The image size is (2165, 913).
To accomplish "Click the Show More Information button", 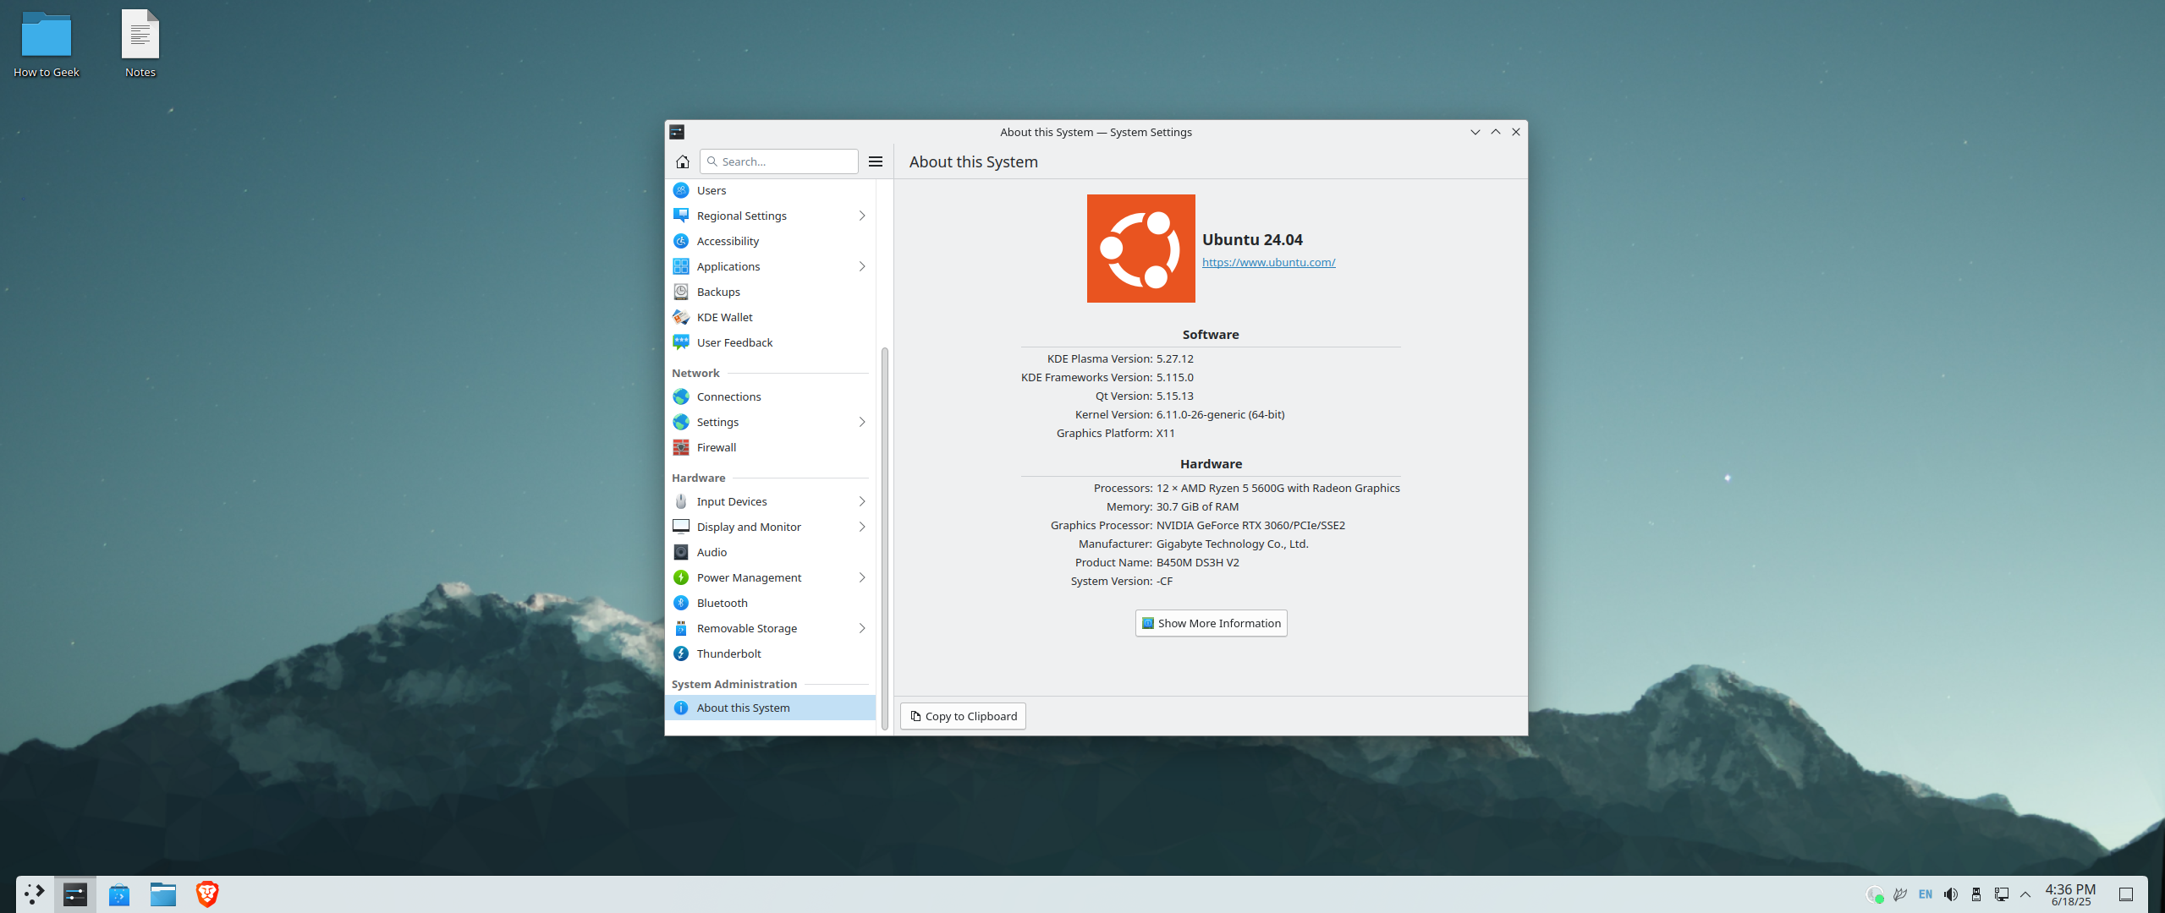I will pyautogui.click(x=1211, y=623).
